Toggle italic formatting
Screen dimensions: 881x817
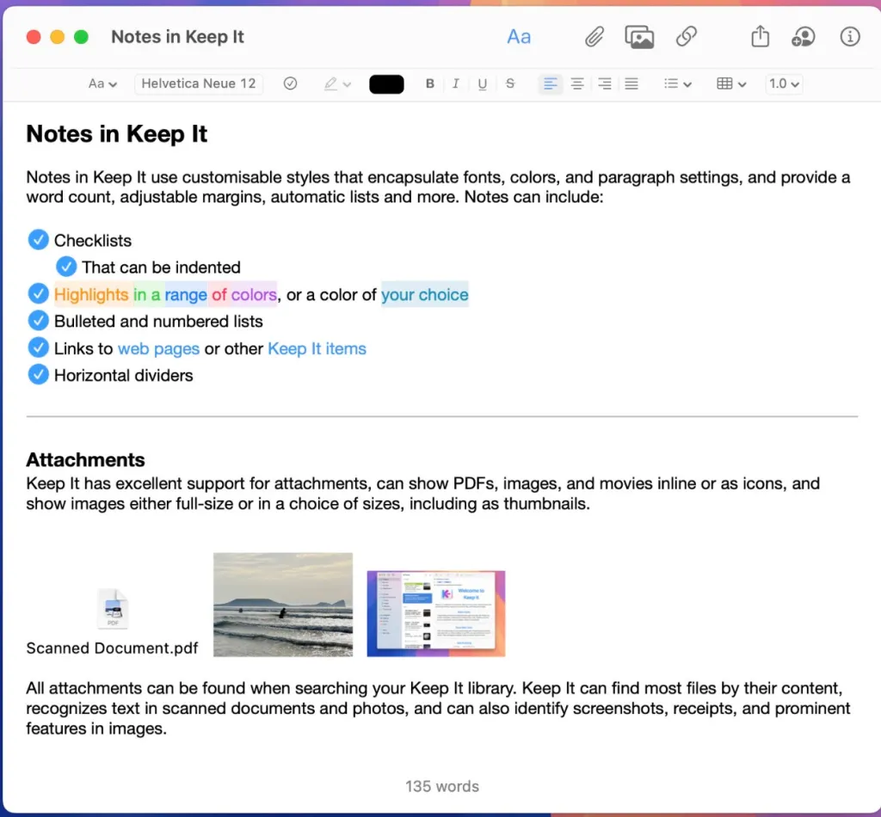click(456, 83)
